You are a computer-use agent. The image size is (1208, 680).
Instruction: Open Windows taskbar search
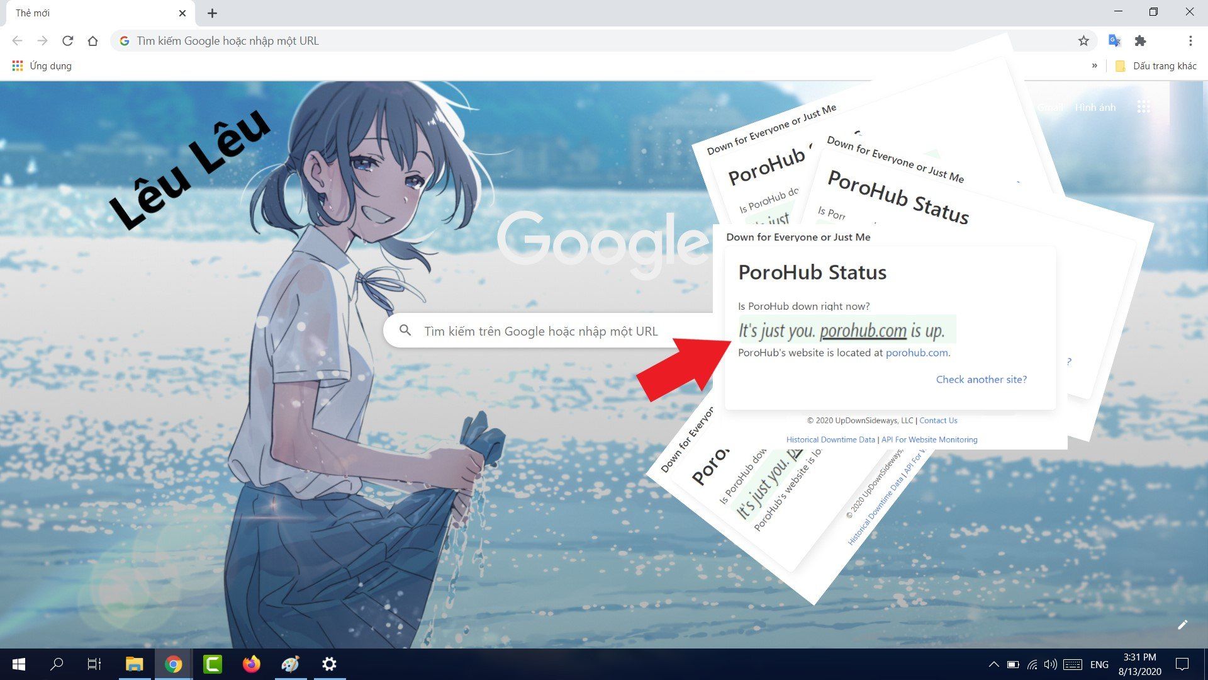57,664
